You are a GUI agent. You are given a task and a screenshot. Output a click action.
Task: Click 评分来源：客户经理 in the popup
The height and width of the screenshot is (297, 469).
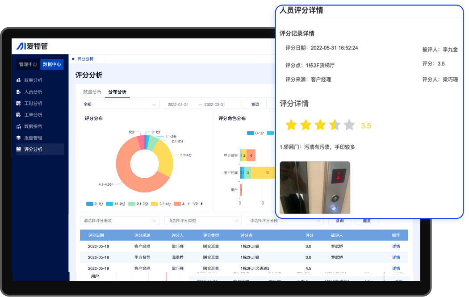[308, 79]
